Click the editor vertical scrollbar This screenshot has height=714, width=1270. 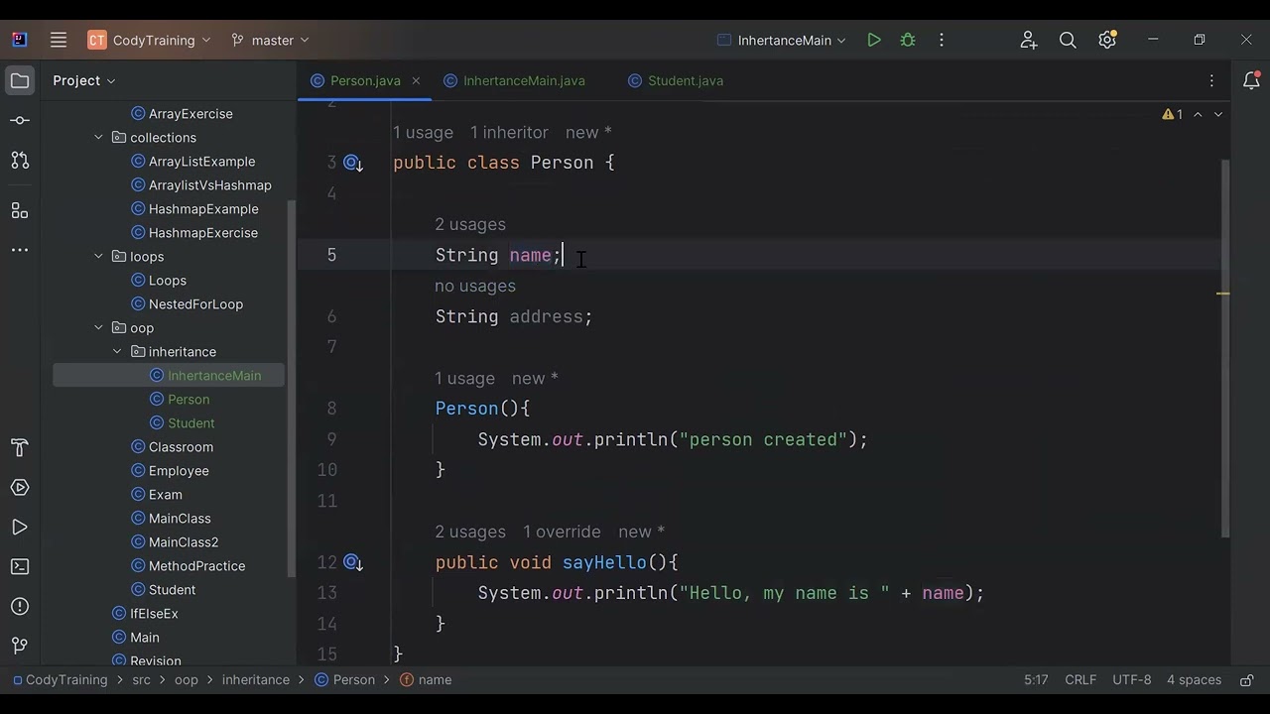click(x=1225, y=347)
